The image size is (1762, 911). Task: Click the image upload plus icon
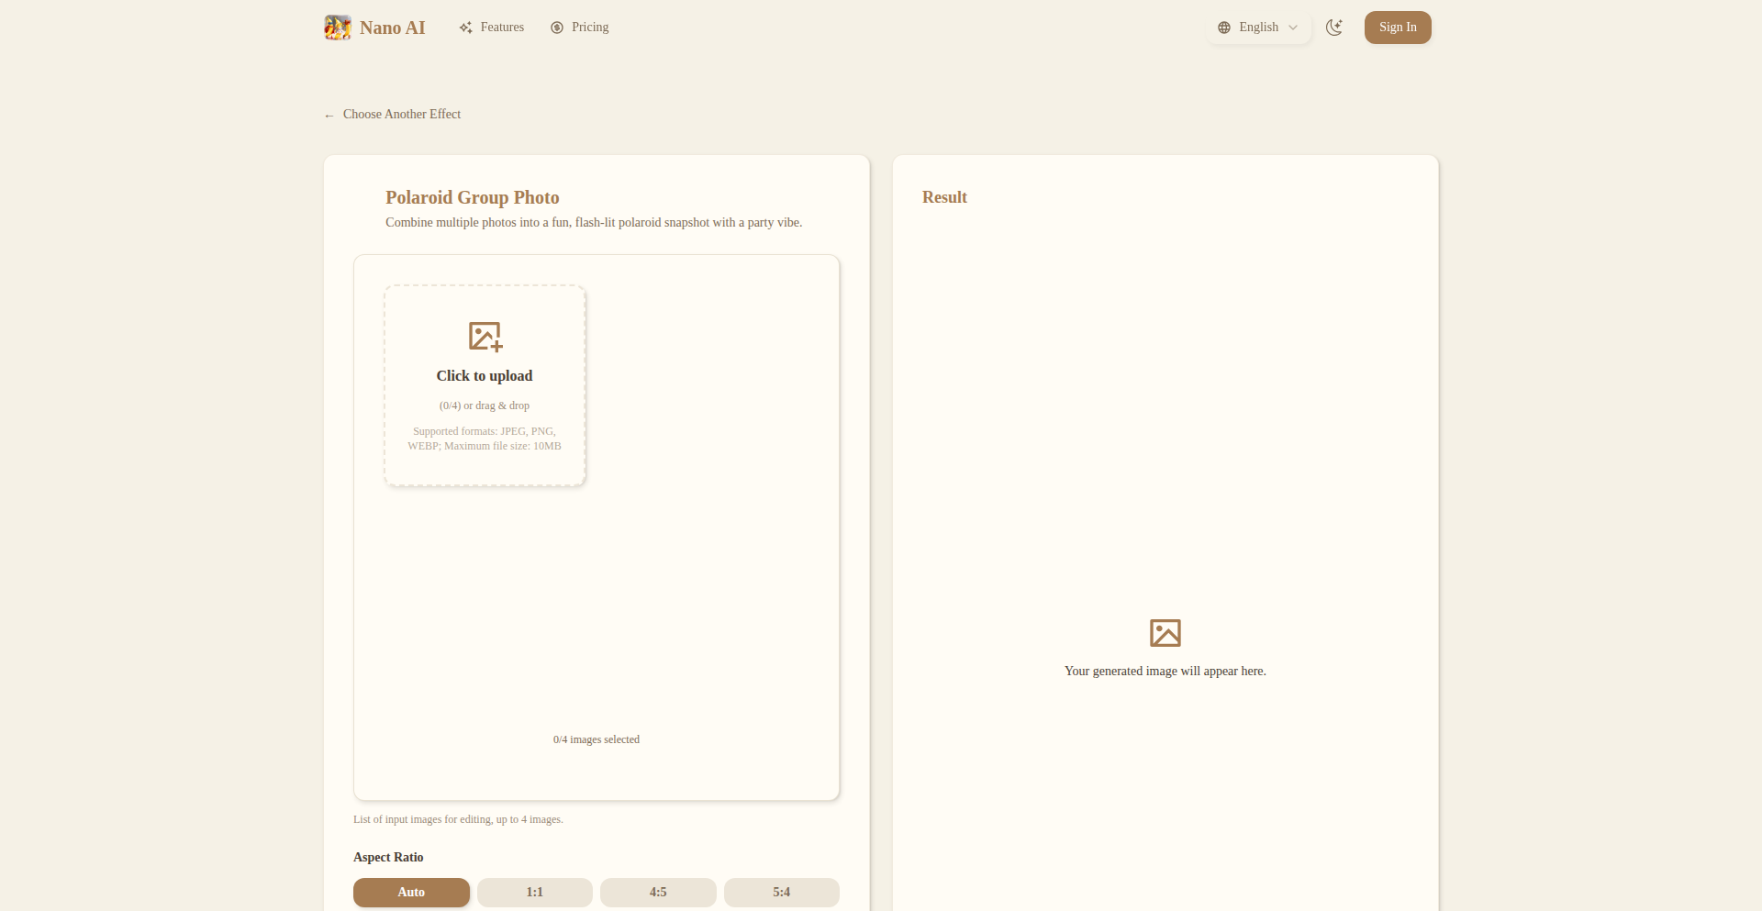point(485,337)
